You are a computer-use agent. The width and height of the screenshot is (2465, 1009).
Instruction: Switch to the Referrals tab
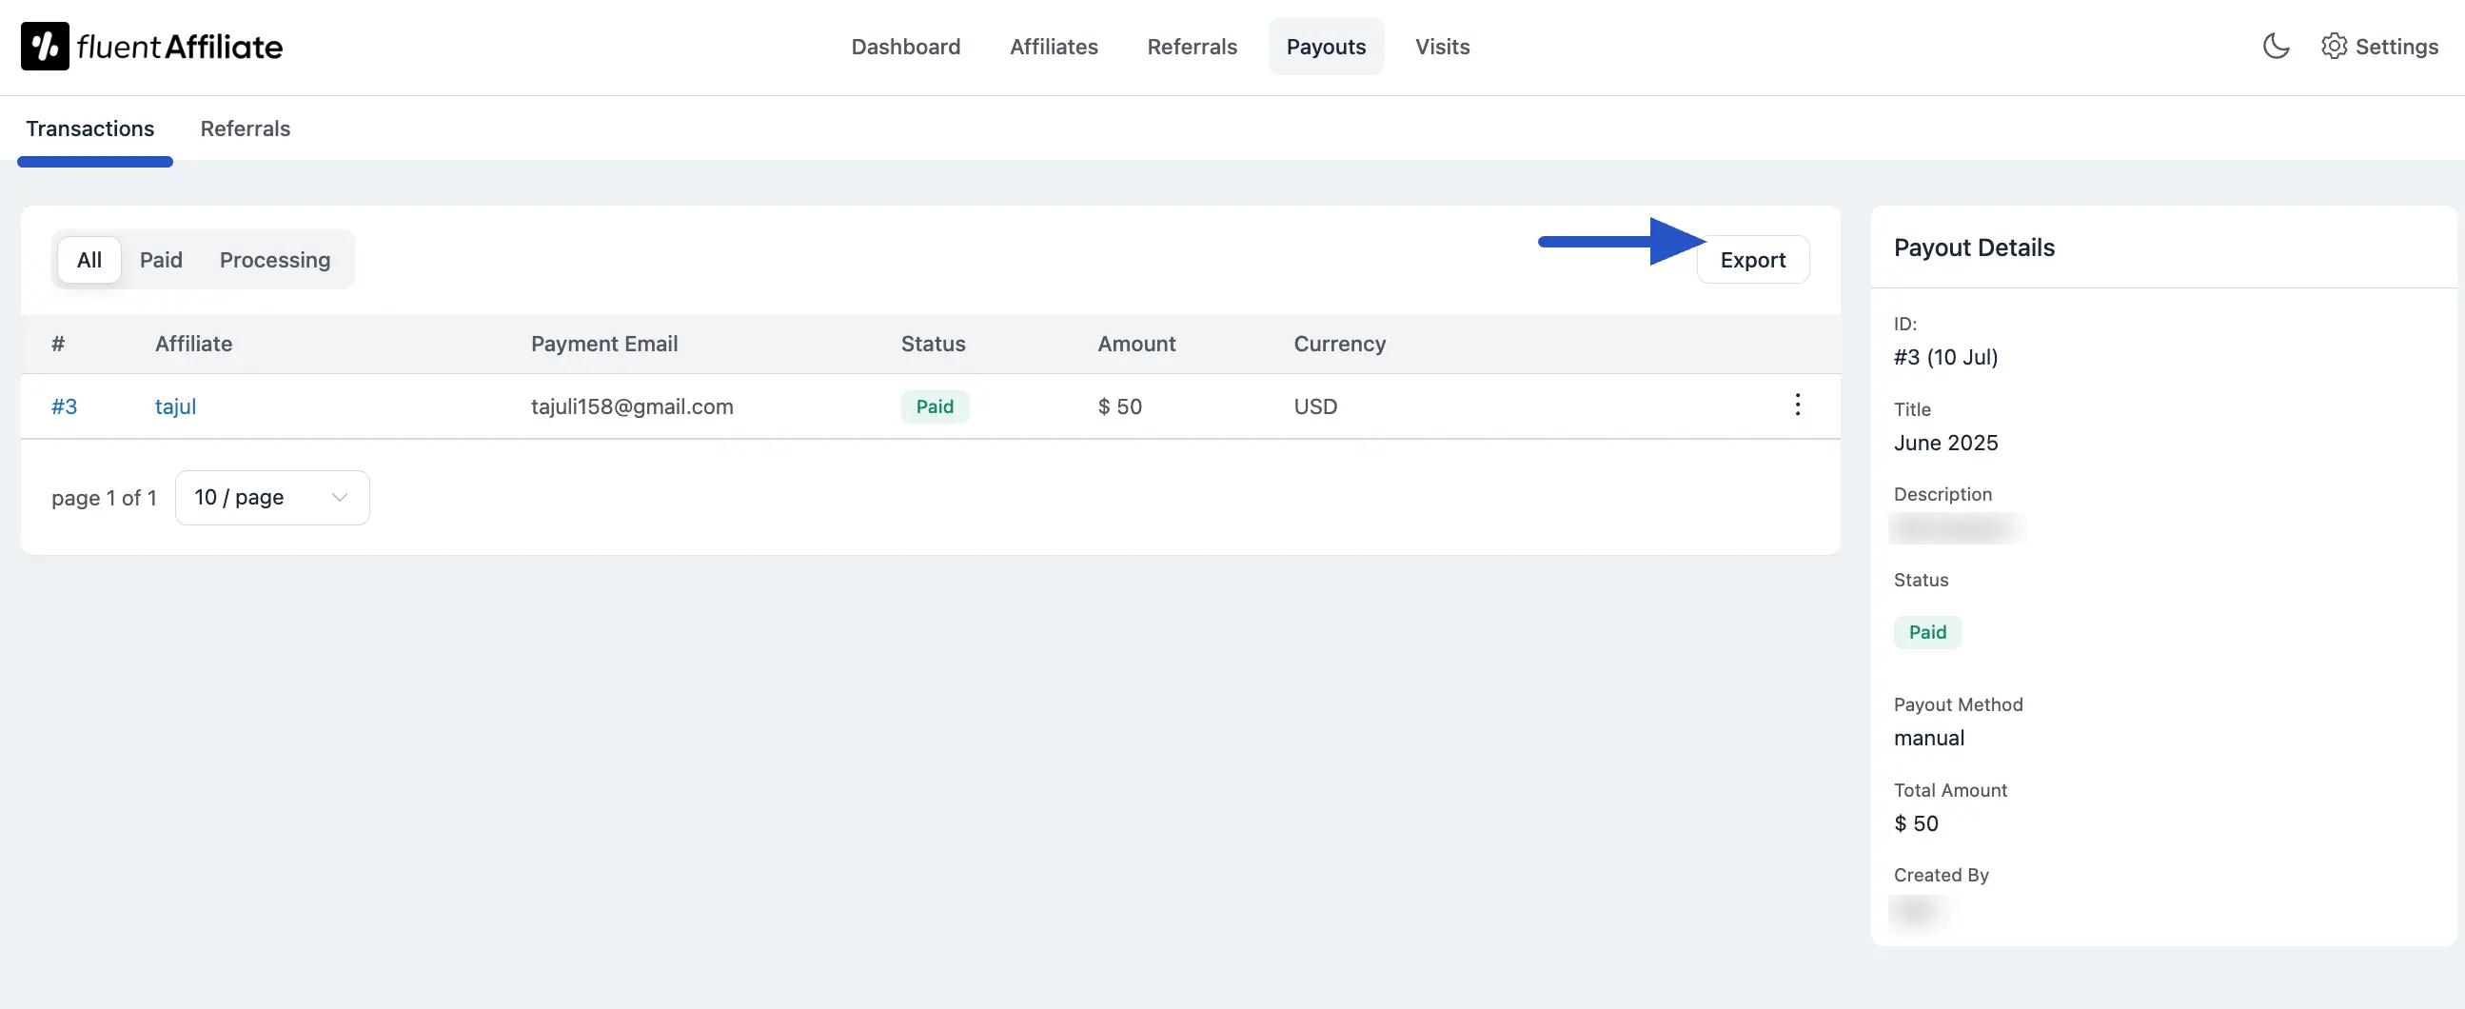pos(245,129)
